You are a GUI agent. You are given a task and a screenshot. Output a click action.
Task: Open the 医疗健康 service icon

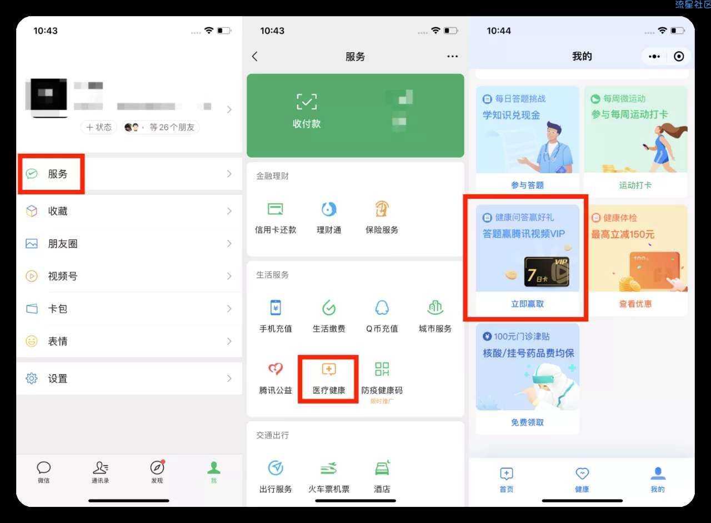coord(329,369)
